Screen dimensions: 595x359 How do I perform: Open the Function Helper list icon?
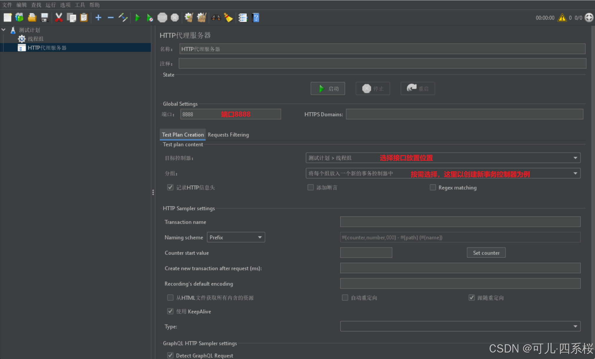pos(243,18)
